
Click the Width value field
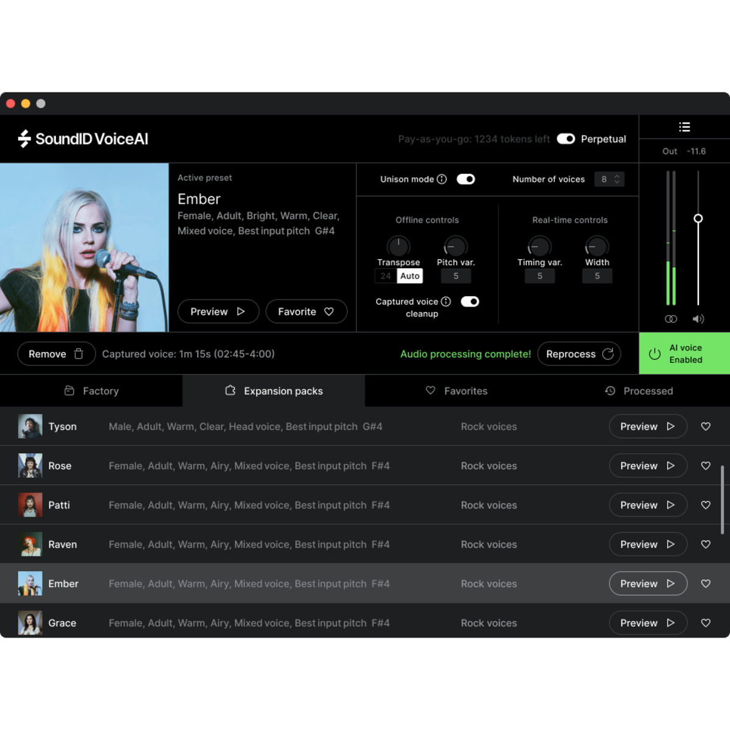pos(597,276)
